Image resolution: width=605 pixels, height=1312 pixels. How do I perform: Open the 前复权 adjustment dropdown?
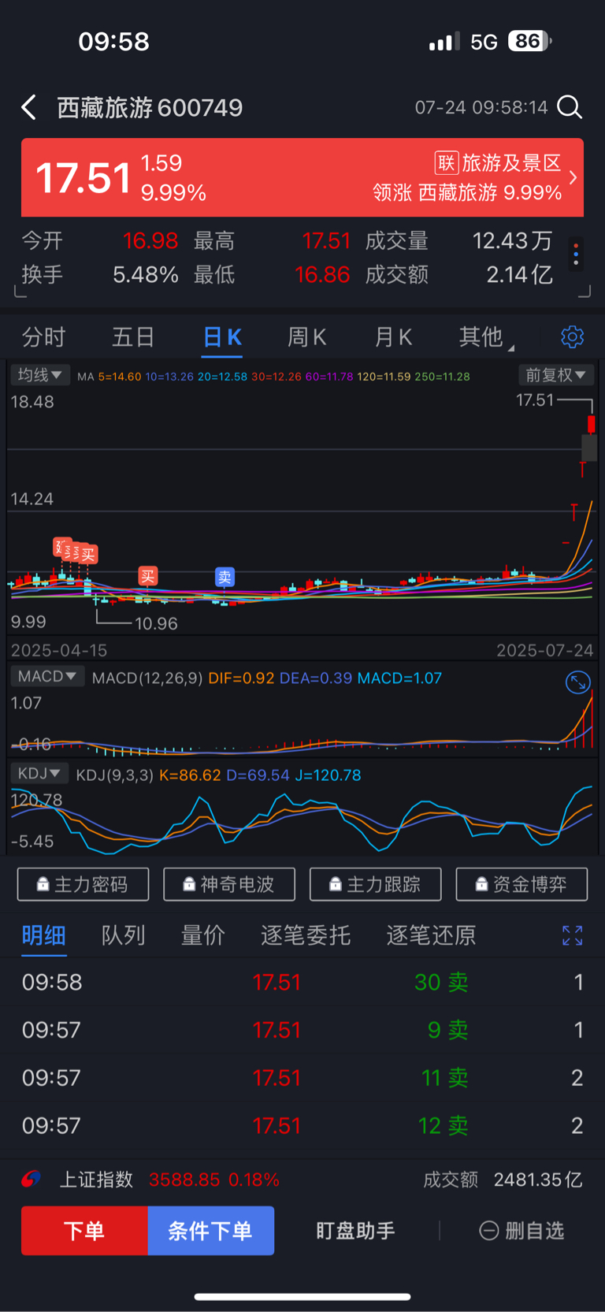tap(556, 375)
